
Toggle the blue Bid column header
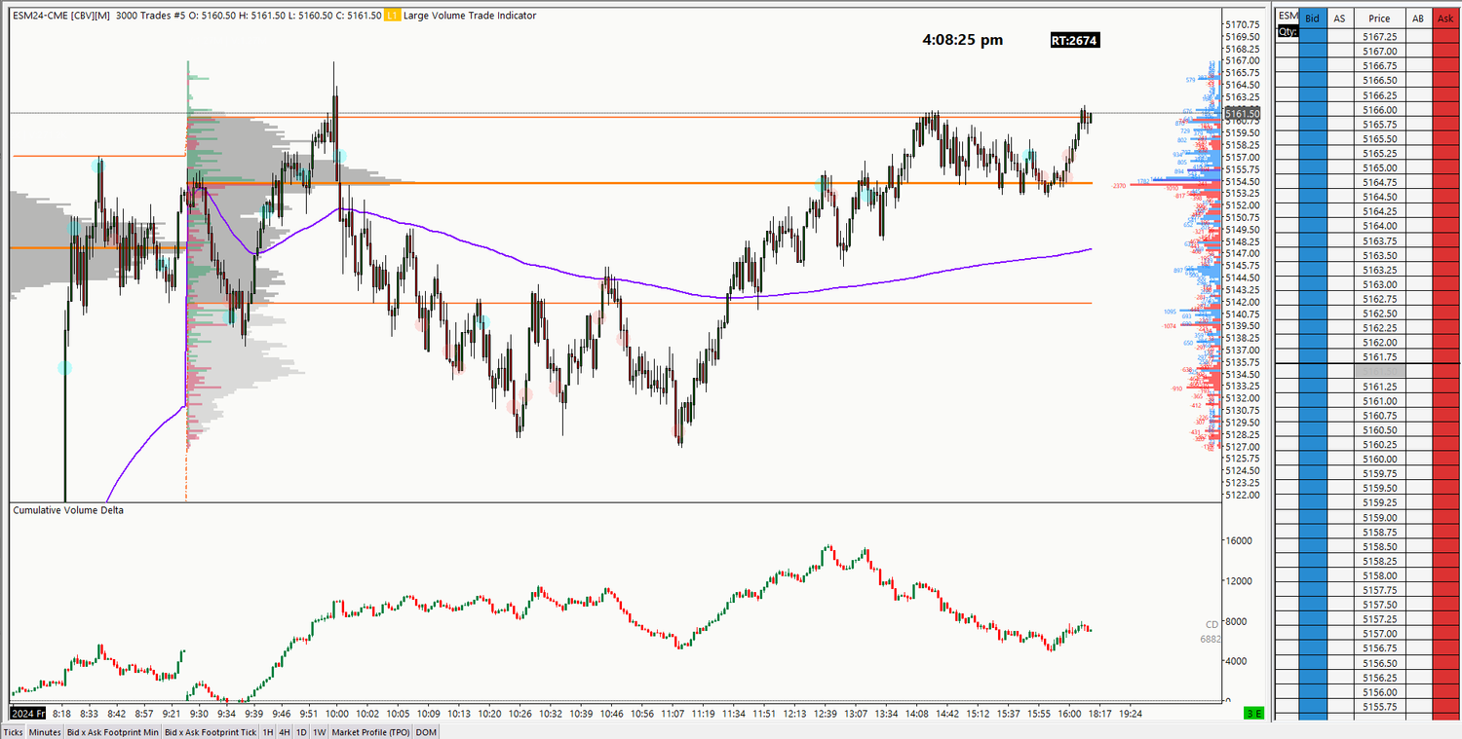tap(1311, 18)
